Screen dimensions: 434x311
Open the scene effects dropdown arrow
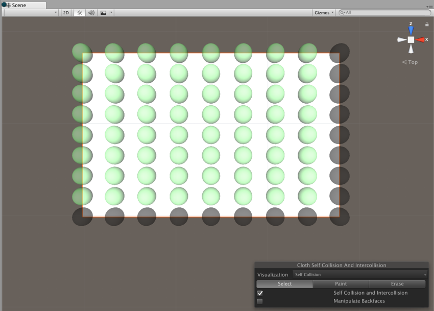(x=111, y=13)
